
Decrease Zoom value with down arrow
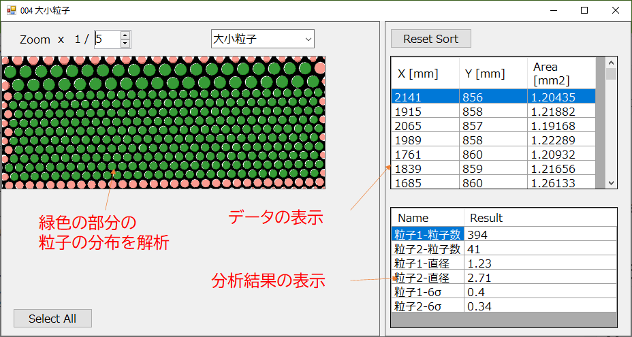(125, 44)
